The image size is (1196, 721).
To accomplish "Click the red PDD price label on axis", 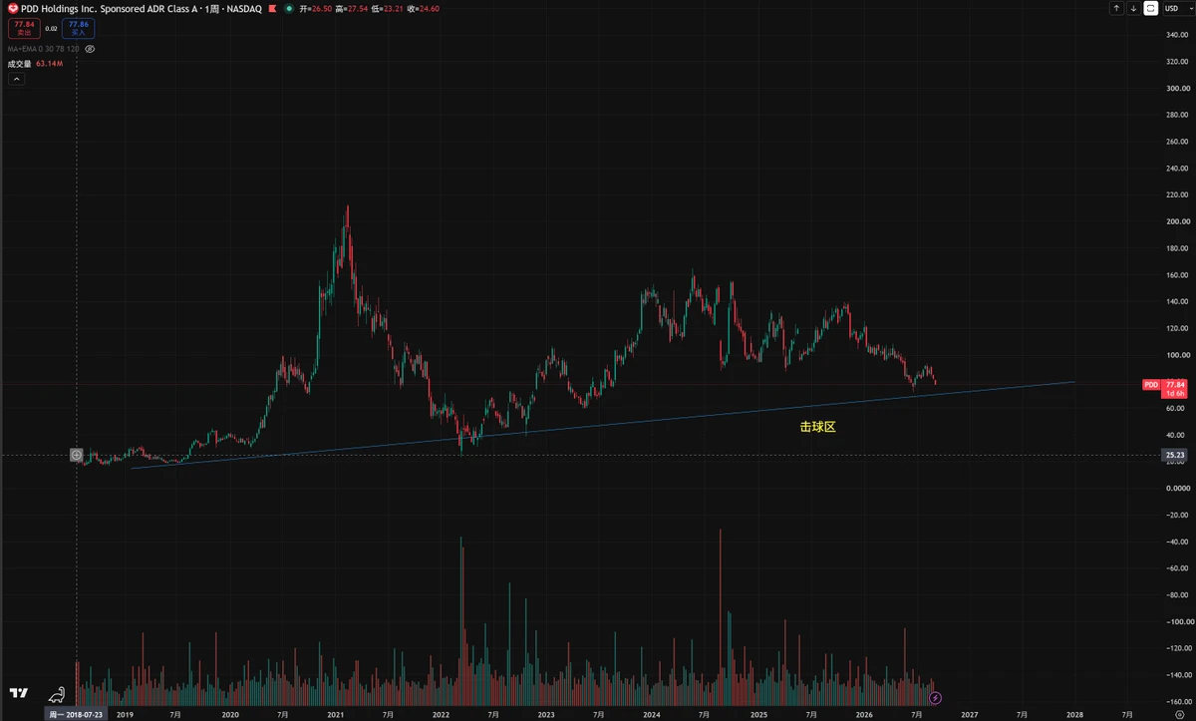I will click(x=1151, y=384).
